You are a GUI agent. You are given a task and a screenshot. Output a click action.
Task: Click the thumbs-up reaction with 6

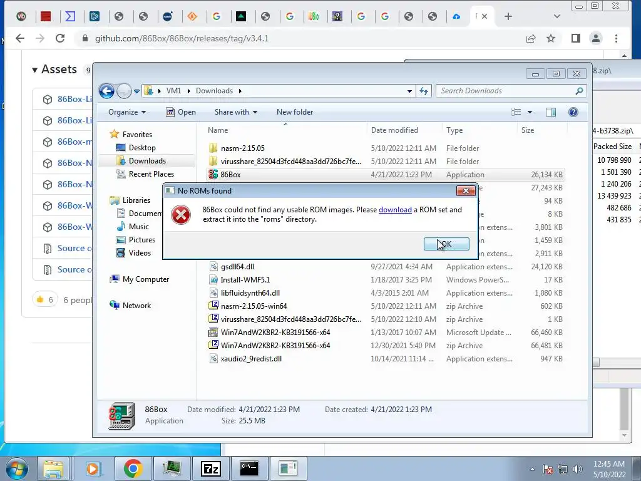45,300
